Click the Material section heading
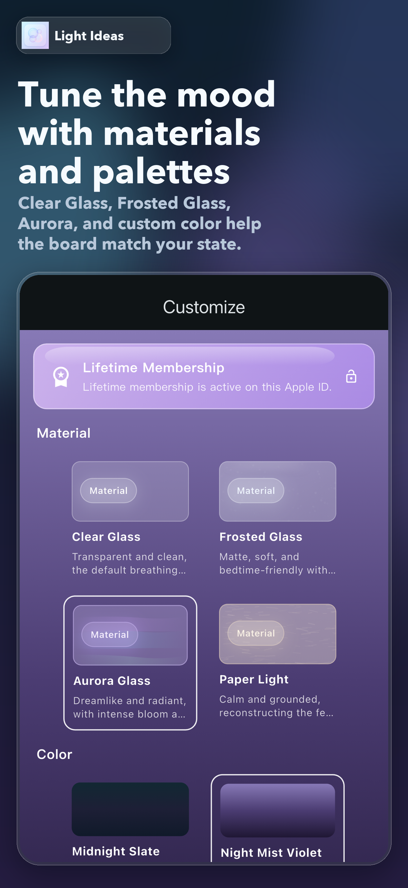The image size is (408, 888). click(x=64, y=432)
